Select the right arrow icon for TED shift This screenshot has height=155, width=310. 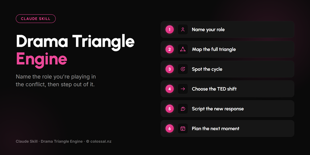[x=183, y=89]
